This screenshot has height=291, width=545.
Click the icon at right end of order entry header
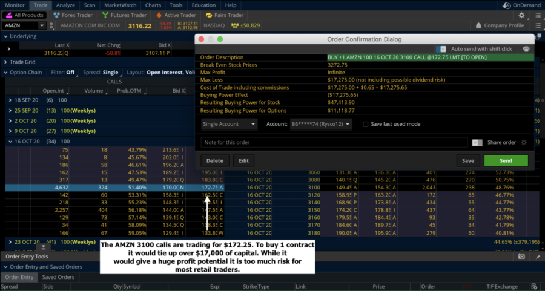click(x=534, y=287)
